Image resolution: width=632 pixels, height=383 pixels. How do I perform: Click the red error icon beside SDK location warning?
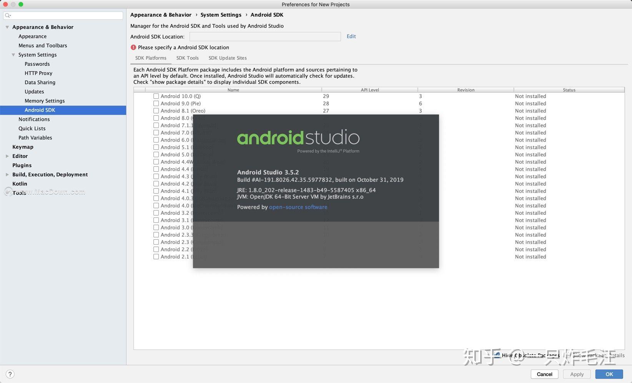133,47
